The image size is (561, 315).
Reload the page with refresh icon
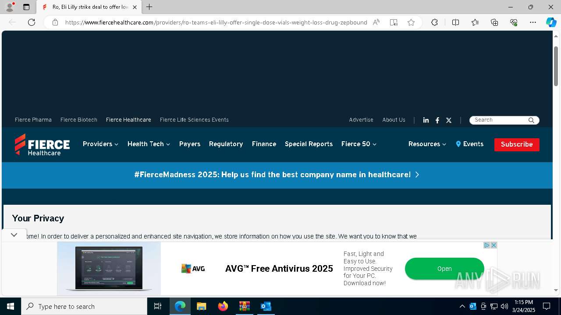[x=32, y=22]
